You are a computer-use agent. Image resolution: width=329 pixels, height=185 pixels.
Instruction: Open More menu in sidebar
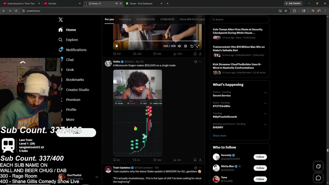(x=68, y=119)
